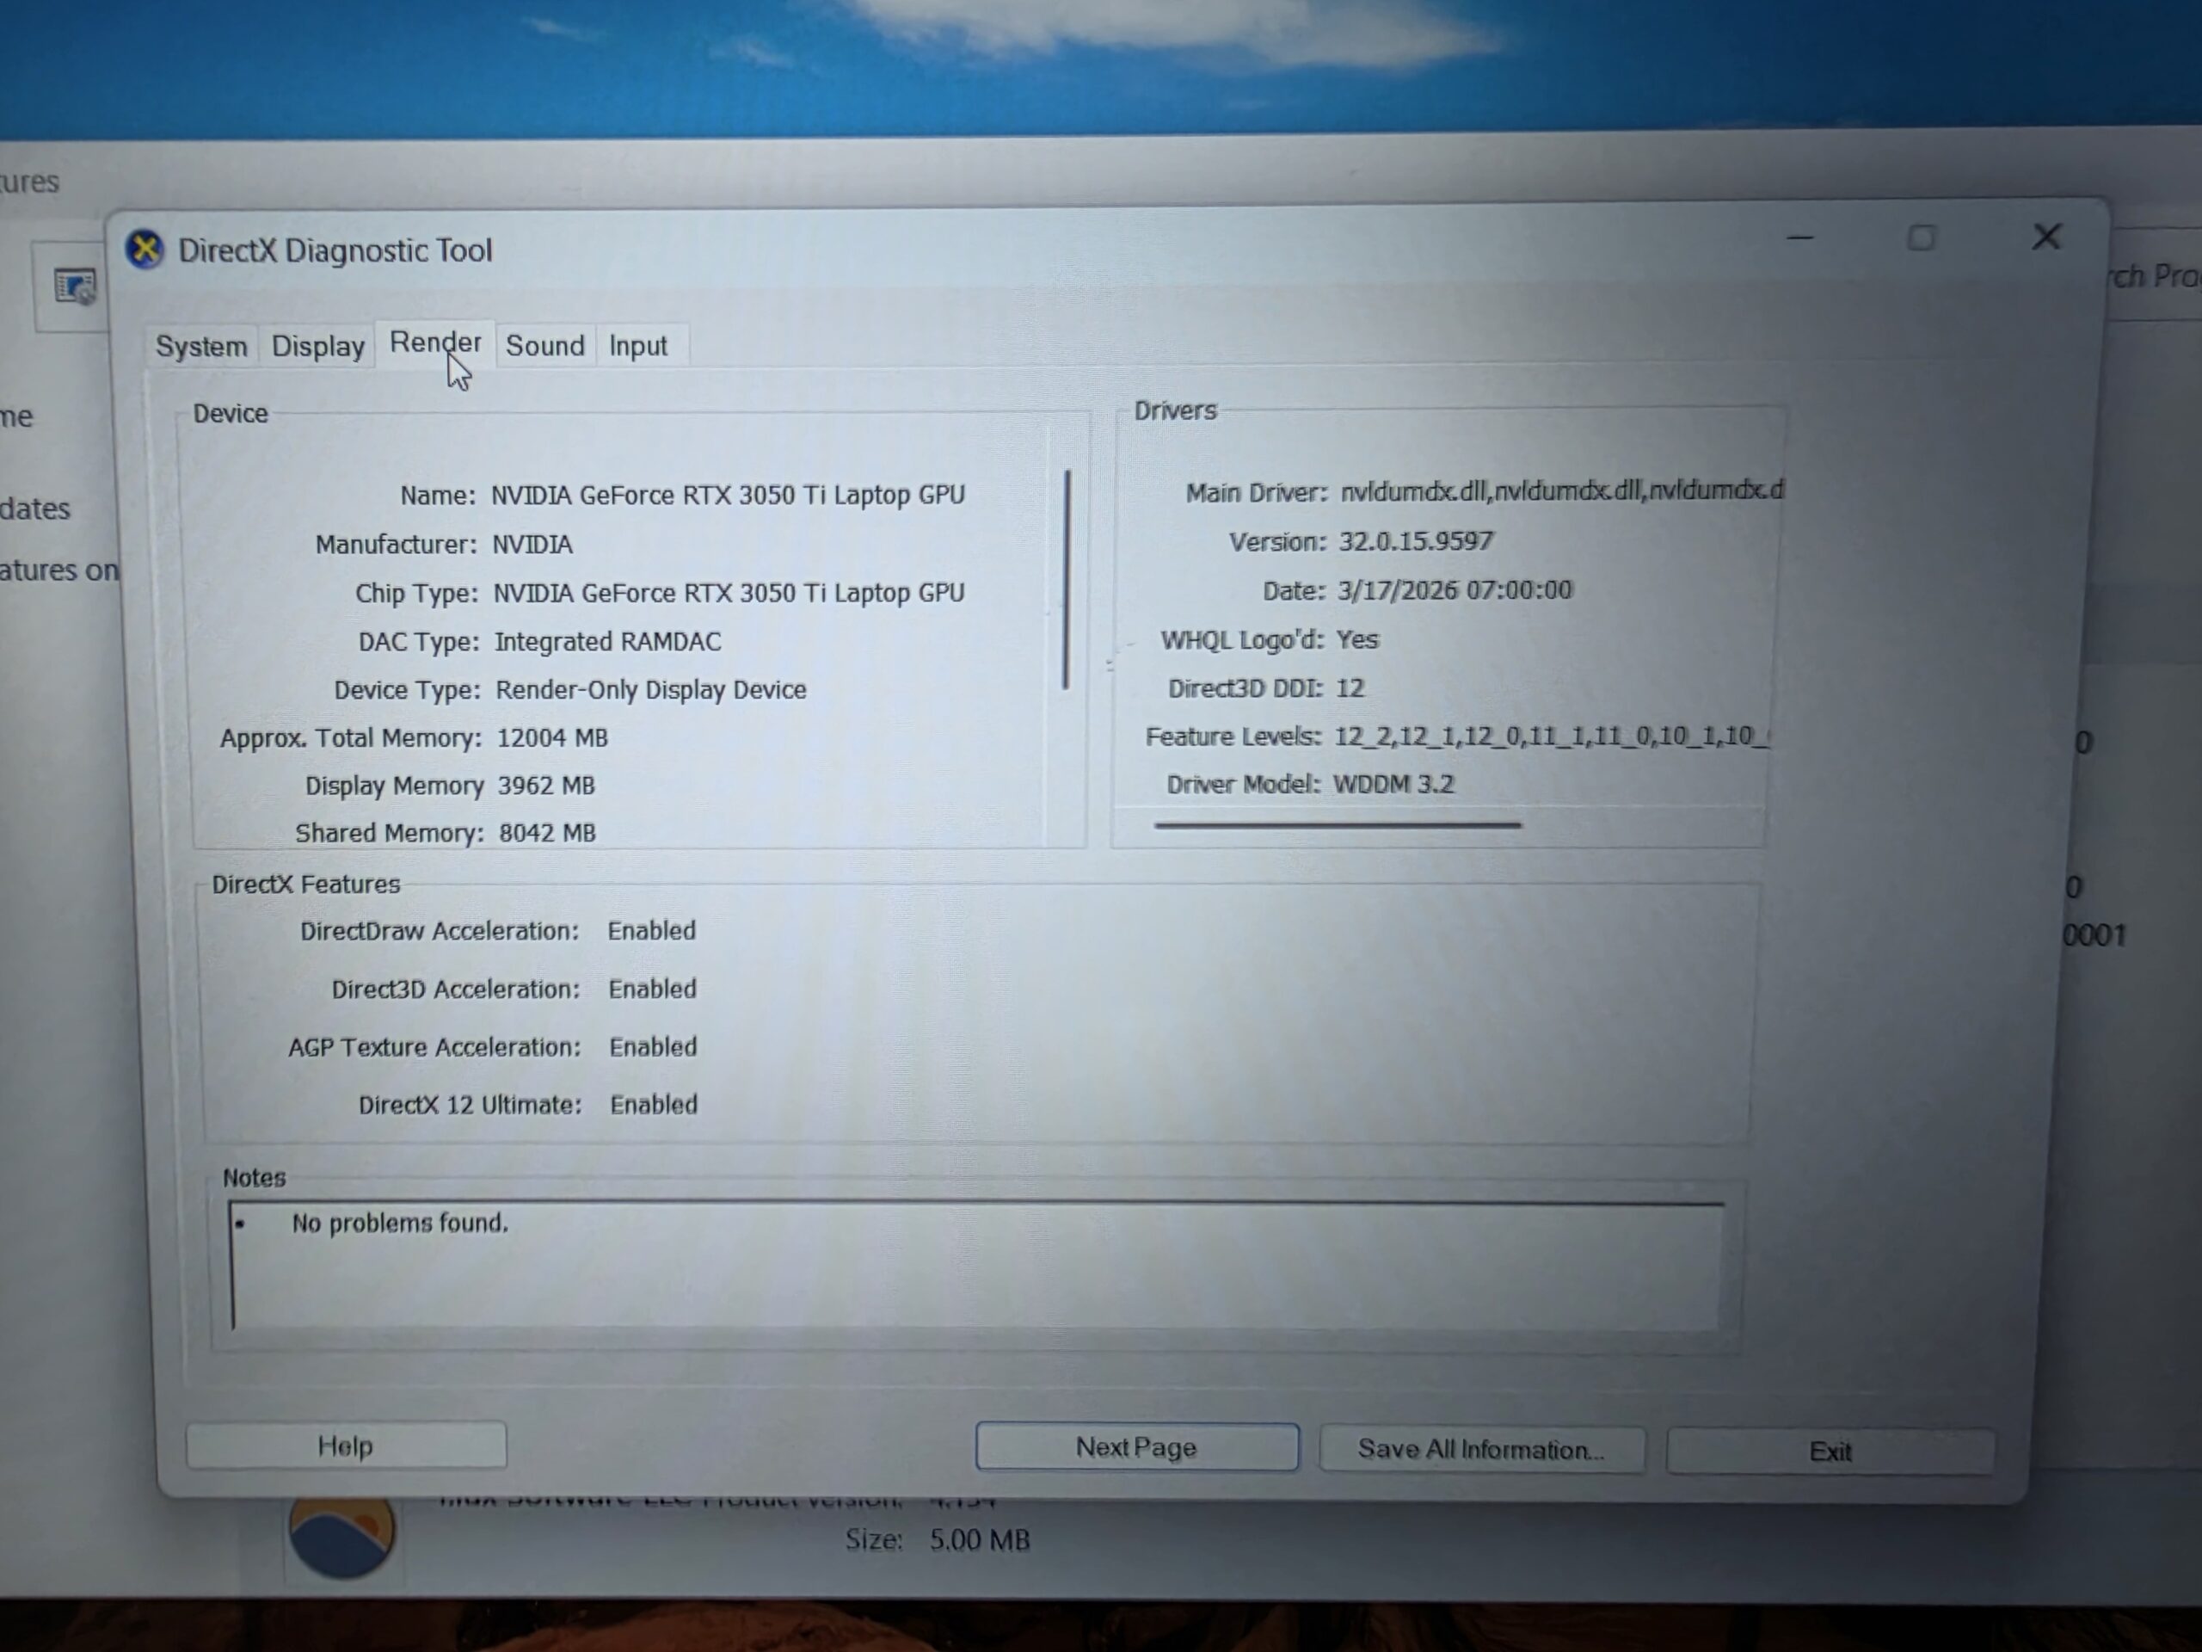Screen dimensions: 2202x1652
Task: Click the WDDM 3.2 driver model
Action: coord(1393,784)
